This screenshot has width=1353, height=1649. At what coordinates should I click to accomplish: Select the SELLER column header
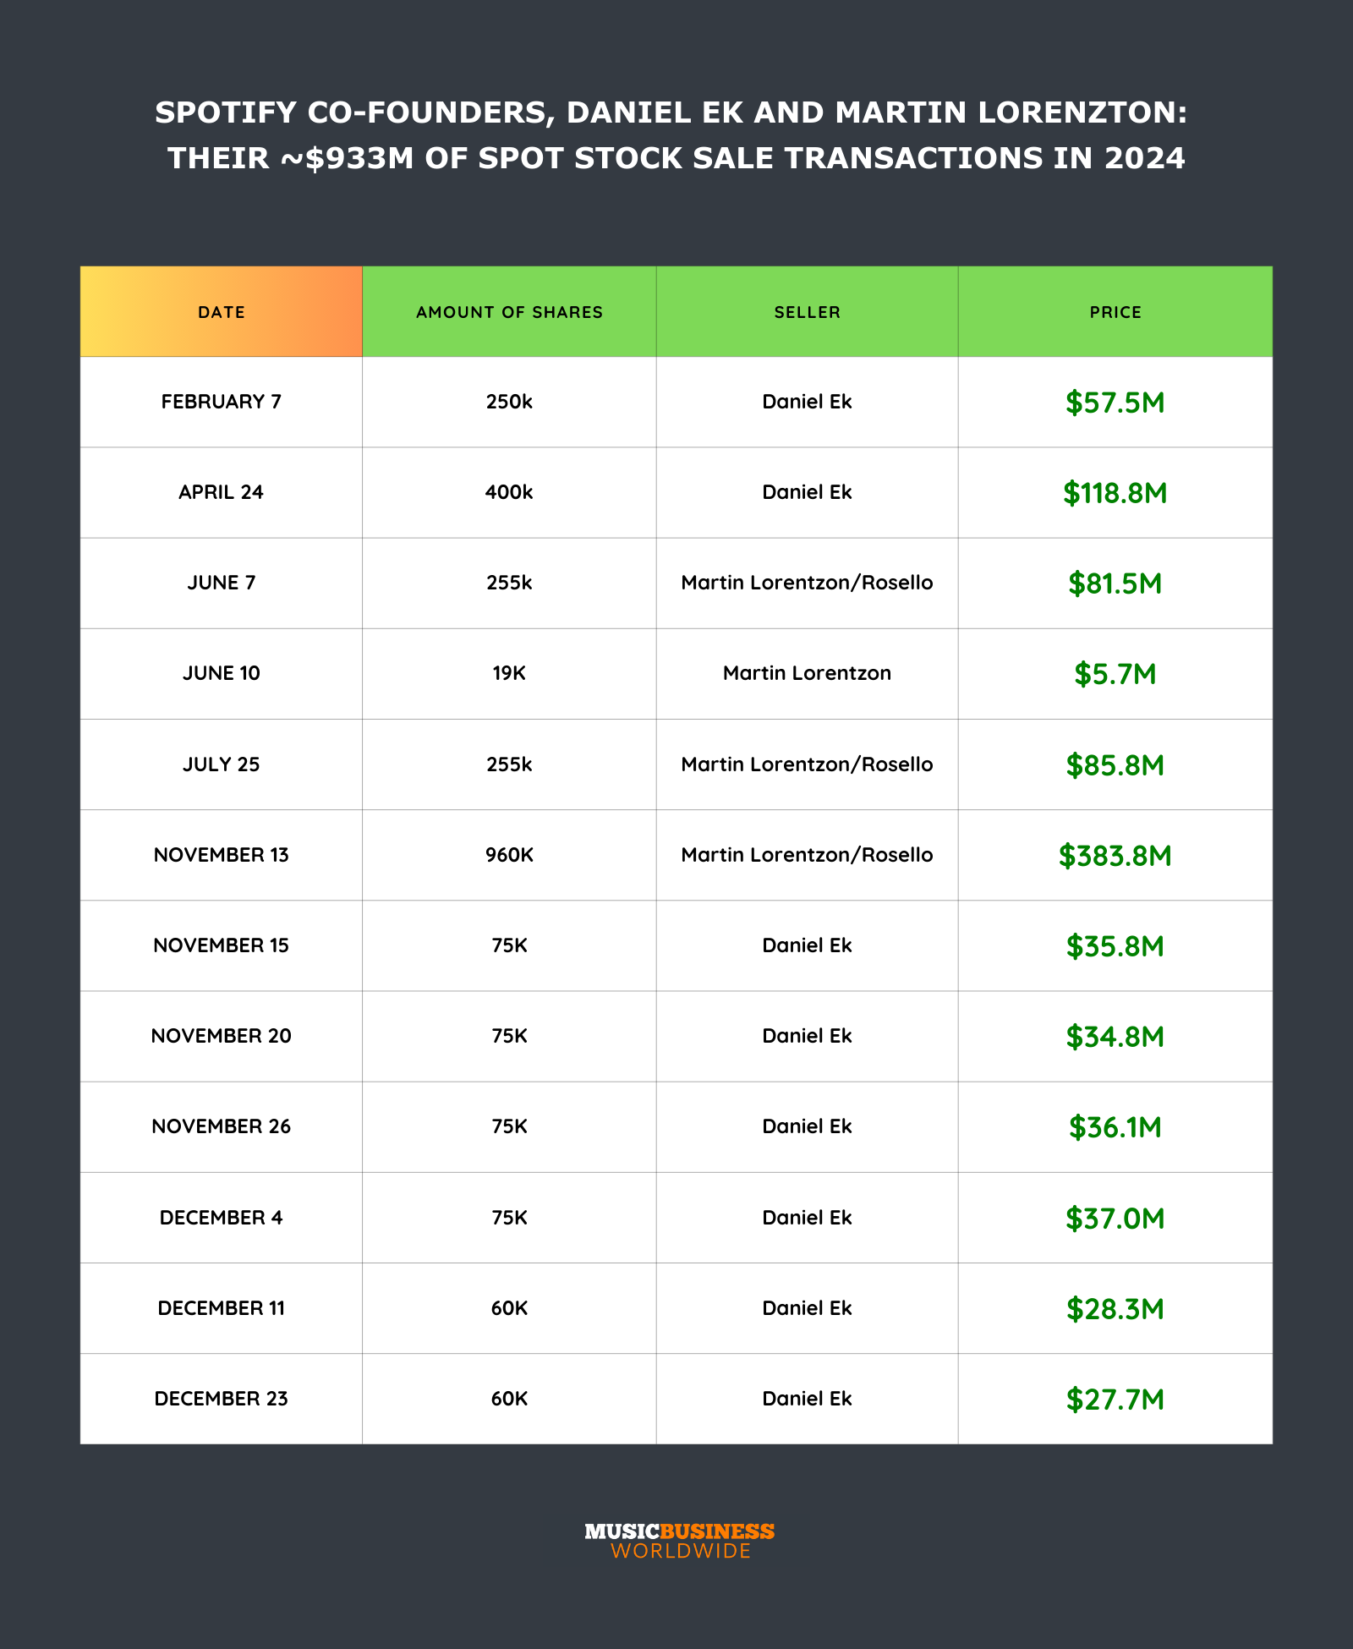[807, 312]
